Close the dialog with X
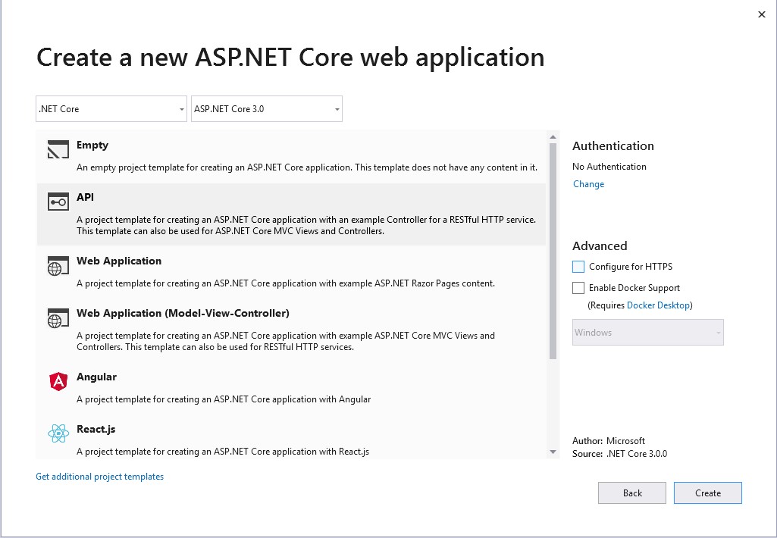Viewport: 777px width, 538px height. click(762, 14)
